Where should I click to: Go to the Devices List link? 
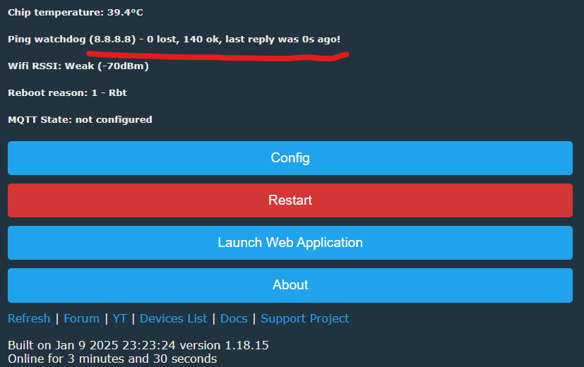pyautogui.click(x=174, y=318)
